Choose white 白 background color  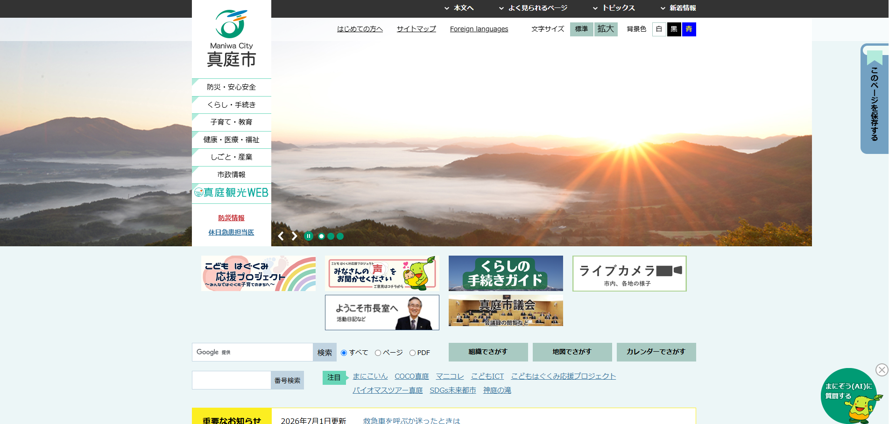659,29
